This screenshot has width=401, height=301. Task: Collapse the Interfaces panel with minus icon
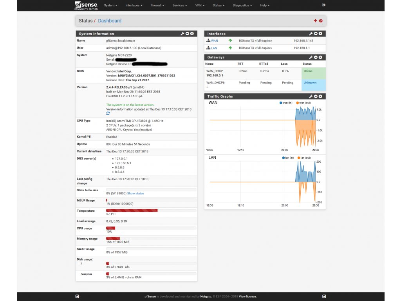click(316, 34)
